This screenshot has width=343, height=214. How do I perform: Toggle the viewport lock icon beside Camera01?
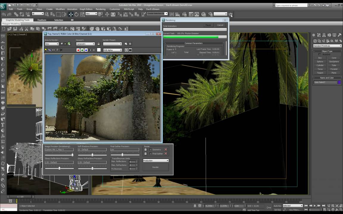click(99, 44)
